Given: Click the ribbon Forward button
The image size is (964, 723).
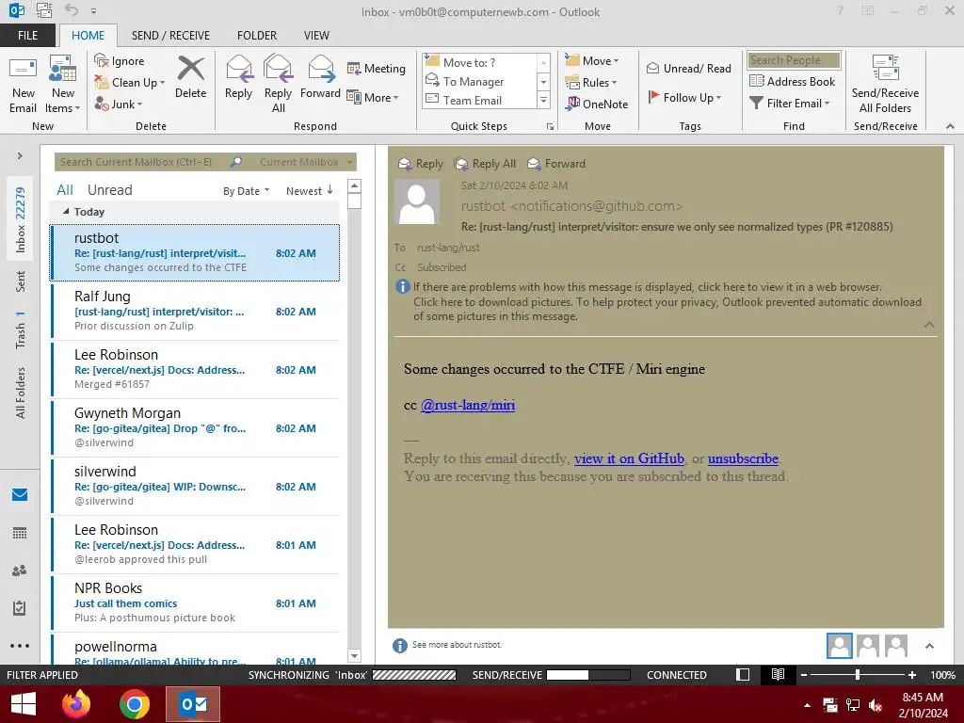Looking at the screenshot, I should coord(320,77).
